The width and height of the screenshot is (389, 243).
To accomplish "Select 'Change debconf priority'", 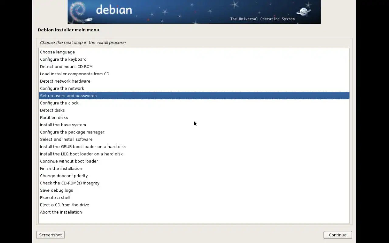I will (x=194, y=176).
